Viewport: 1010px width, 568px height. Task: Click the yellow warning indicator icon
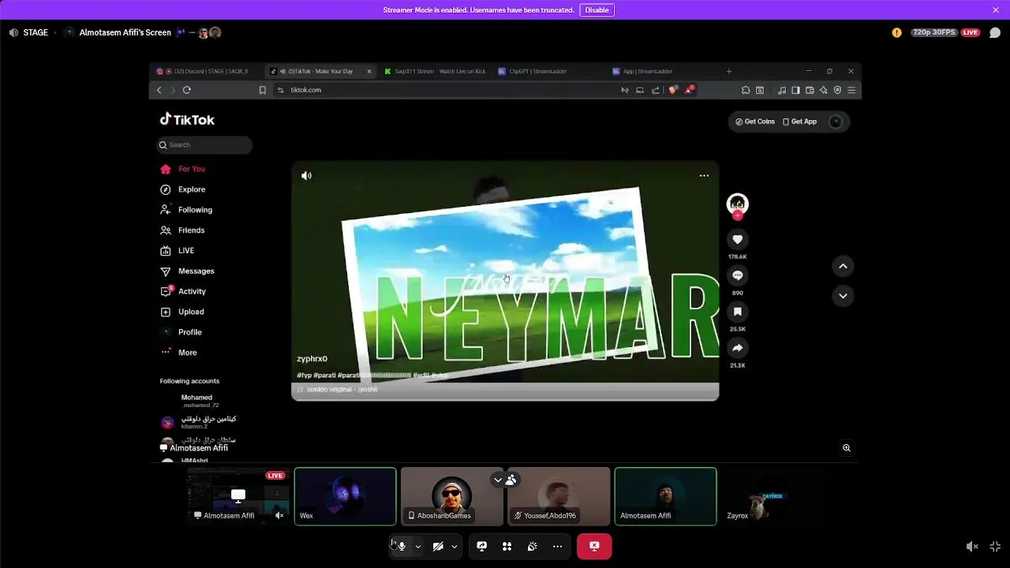click(896, 32)
